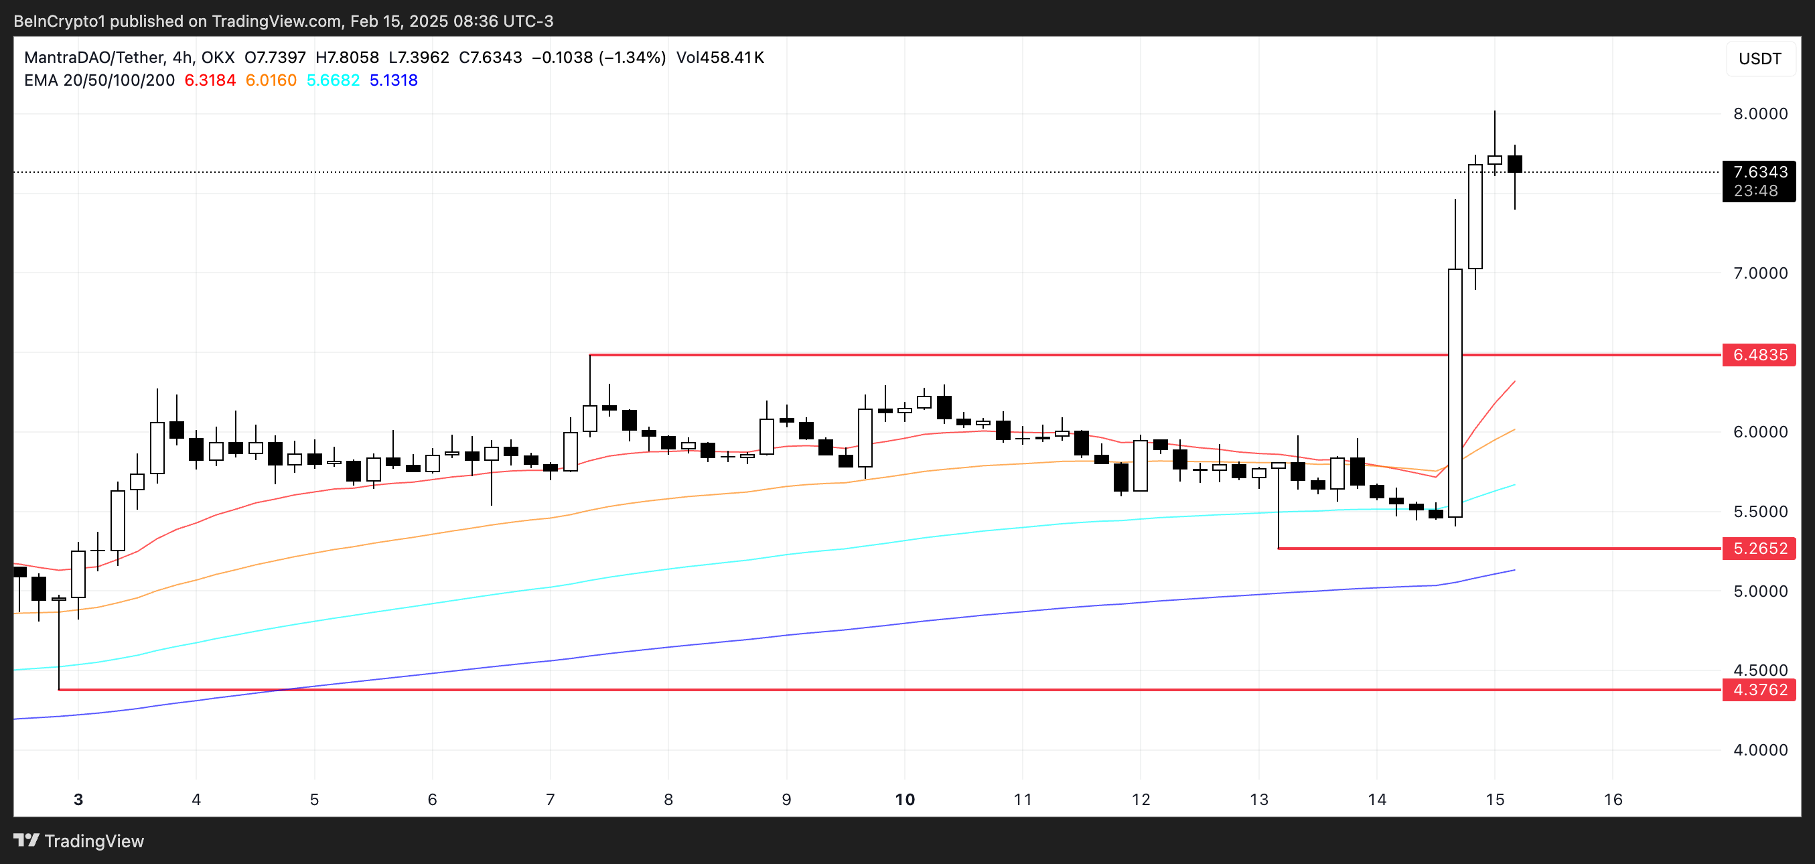Click date label 3 on time axis

78,799
